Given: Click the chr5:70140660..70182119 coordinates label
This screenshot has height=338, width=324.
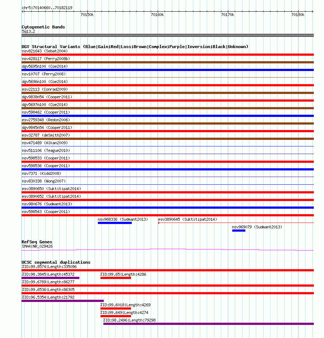Looking at the screenshot, I should tap(47, 8).
